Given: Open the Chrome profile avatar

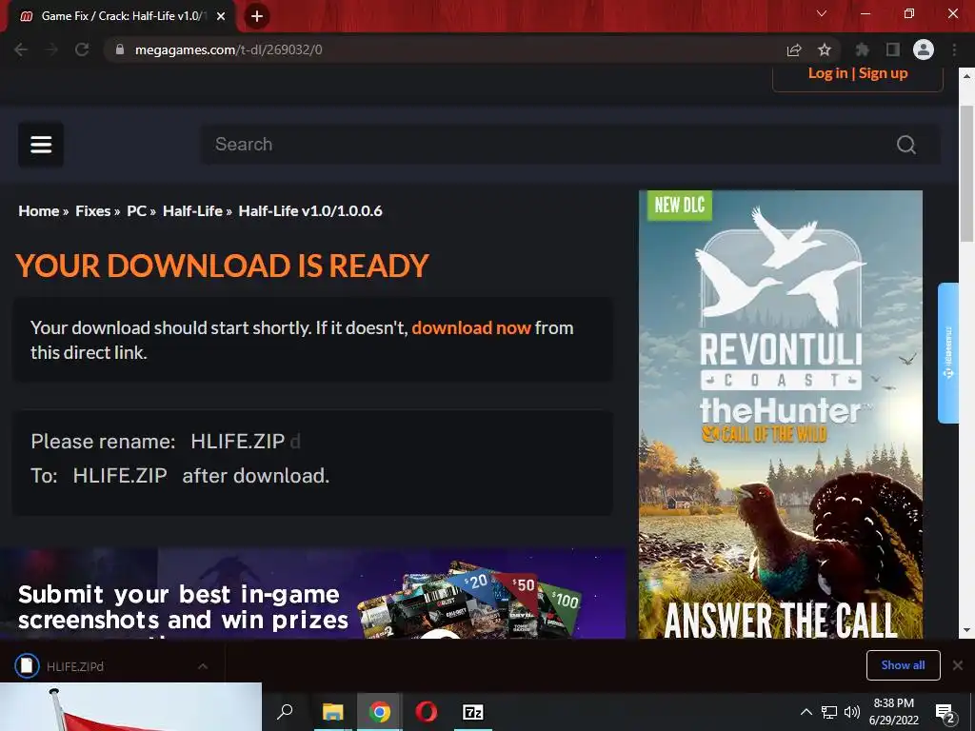Looking at the screenshot, I should point(924,49).
